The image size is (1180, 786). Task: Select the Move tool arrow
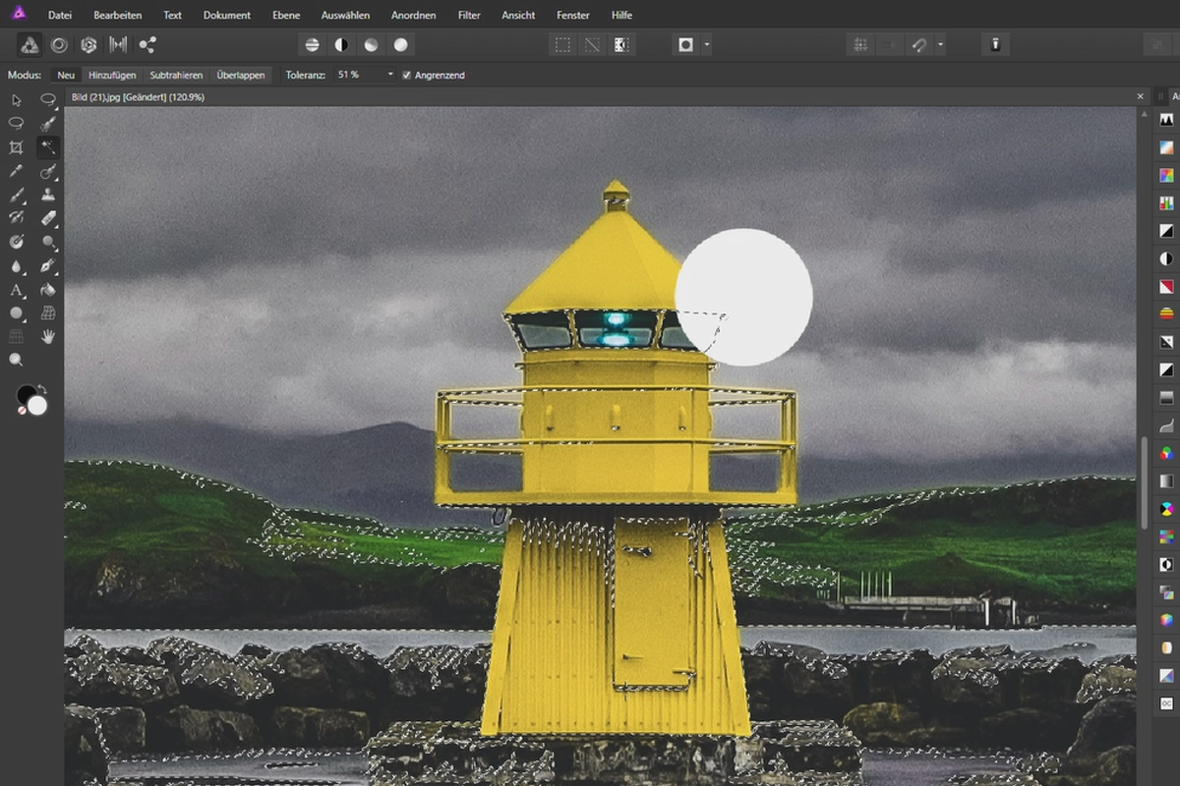pos(17,100)
